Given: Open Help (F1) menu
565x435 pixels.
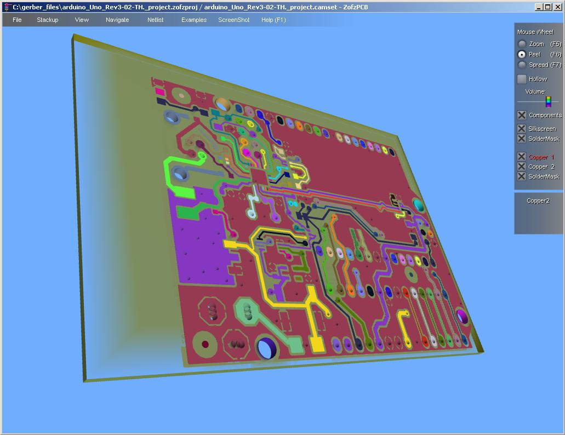Looking at the screenshot, I should click(273, 20).
